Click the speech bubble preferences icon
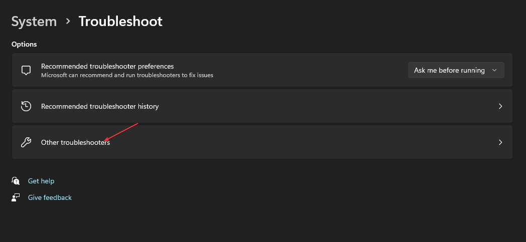This screenshot has height=242, width=526. point(26,70)
